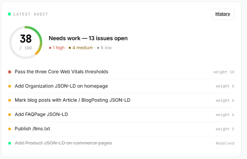Open Pass the three Core Web Vitals thresholds

pos(61,72)
